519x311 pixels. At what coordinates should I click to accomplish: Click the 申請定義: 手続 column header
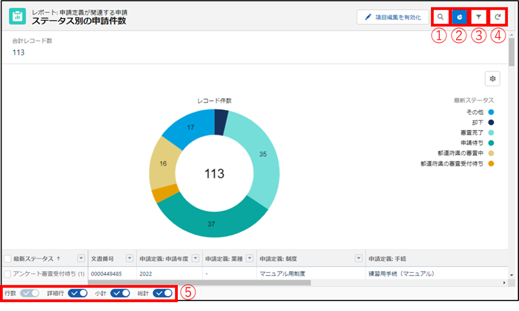point(387,258)
